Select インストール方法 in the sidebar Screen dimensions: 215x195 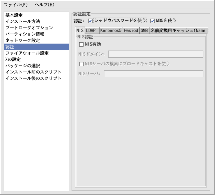click(x=23, y=22)
